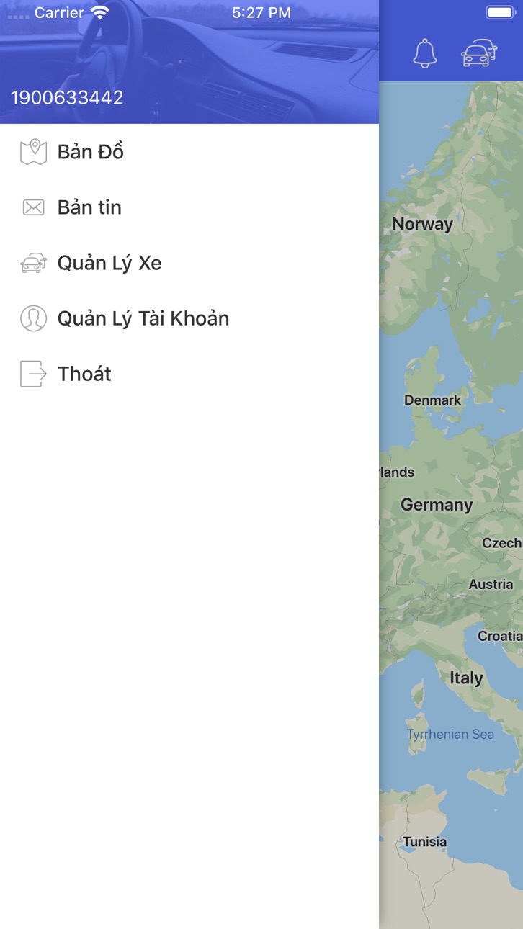This screenshot has height=929, width=523.
Task: Tap the hotline number 1900633442
Action: pyautogui.click(x=67, y=98)
